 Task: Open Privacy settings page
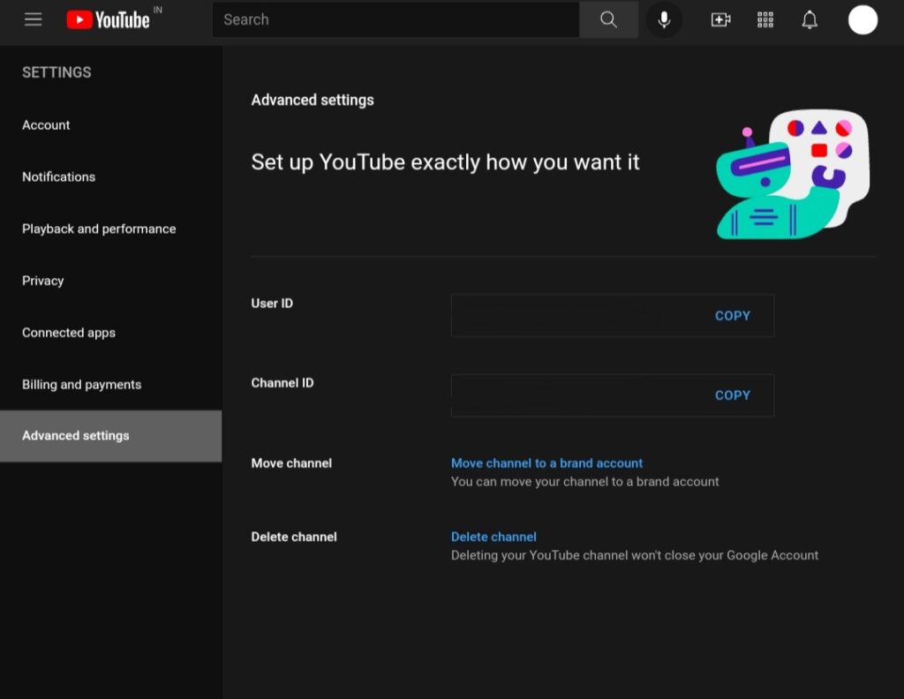pyautogui.click(x=110, y=281)
